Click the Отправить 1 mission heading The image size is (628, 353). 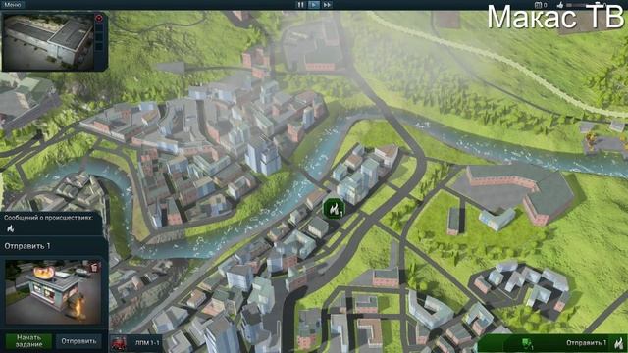click(27, 246)
